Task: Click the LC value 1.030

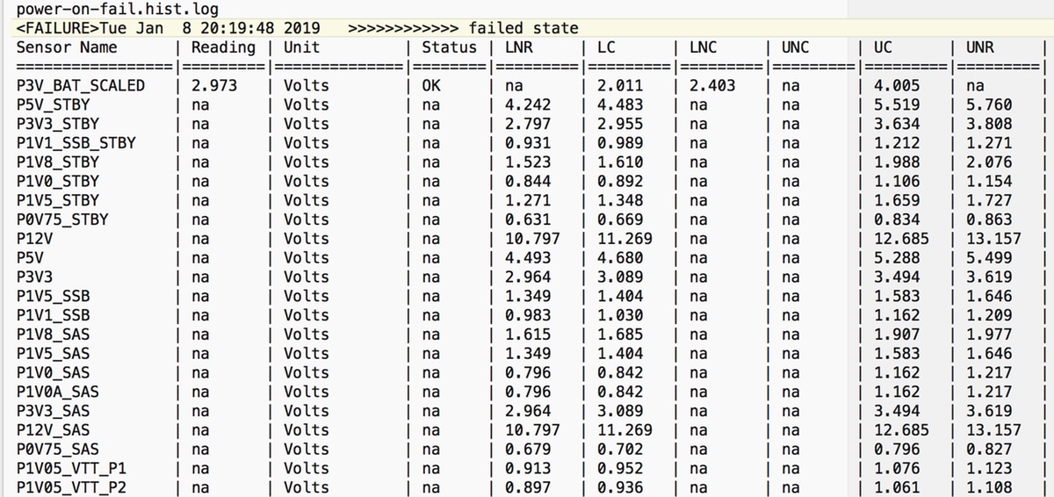Action: (619, 315)
